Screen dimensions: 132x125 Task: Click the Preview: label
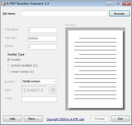(x=71, y=25)
